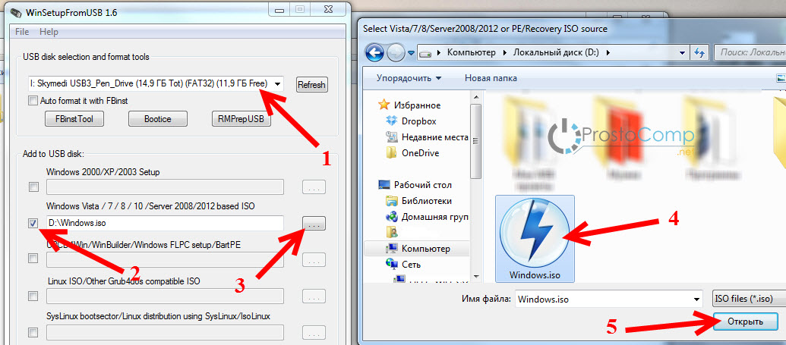Click the OneDrive folder icon
The image size is (786, 345).
(x=392, y=152)
